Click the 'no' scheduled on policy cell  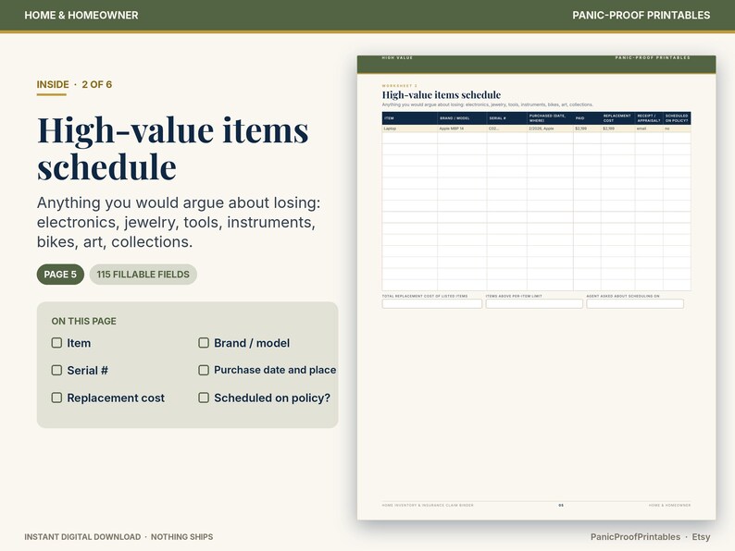[677, 129]
